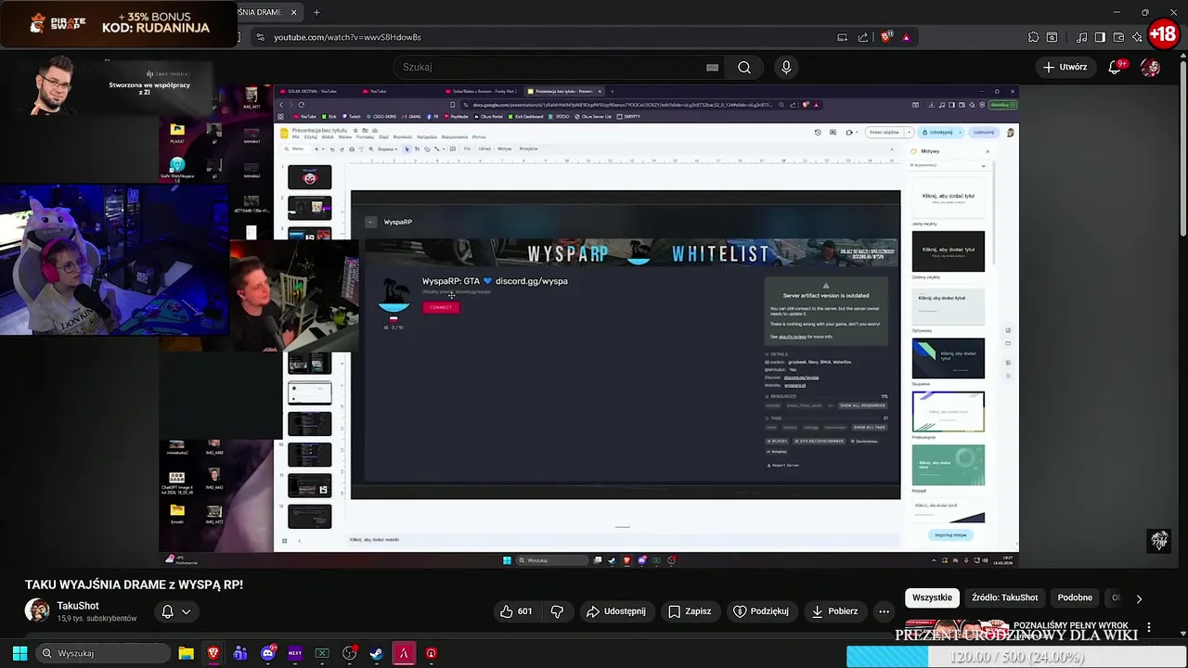Open the Brave Rewards triangle icon

pos(906,37)
